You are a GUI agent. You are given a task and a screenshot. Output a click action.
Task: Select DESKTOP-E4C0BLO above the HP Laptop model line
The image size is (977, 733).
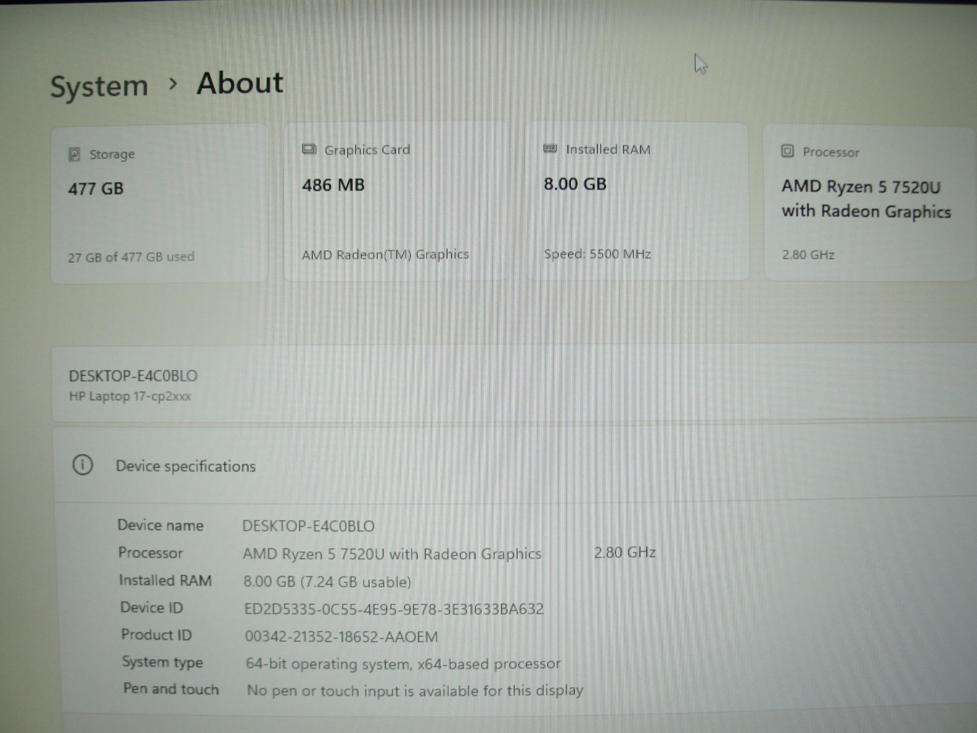(133, 376)
